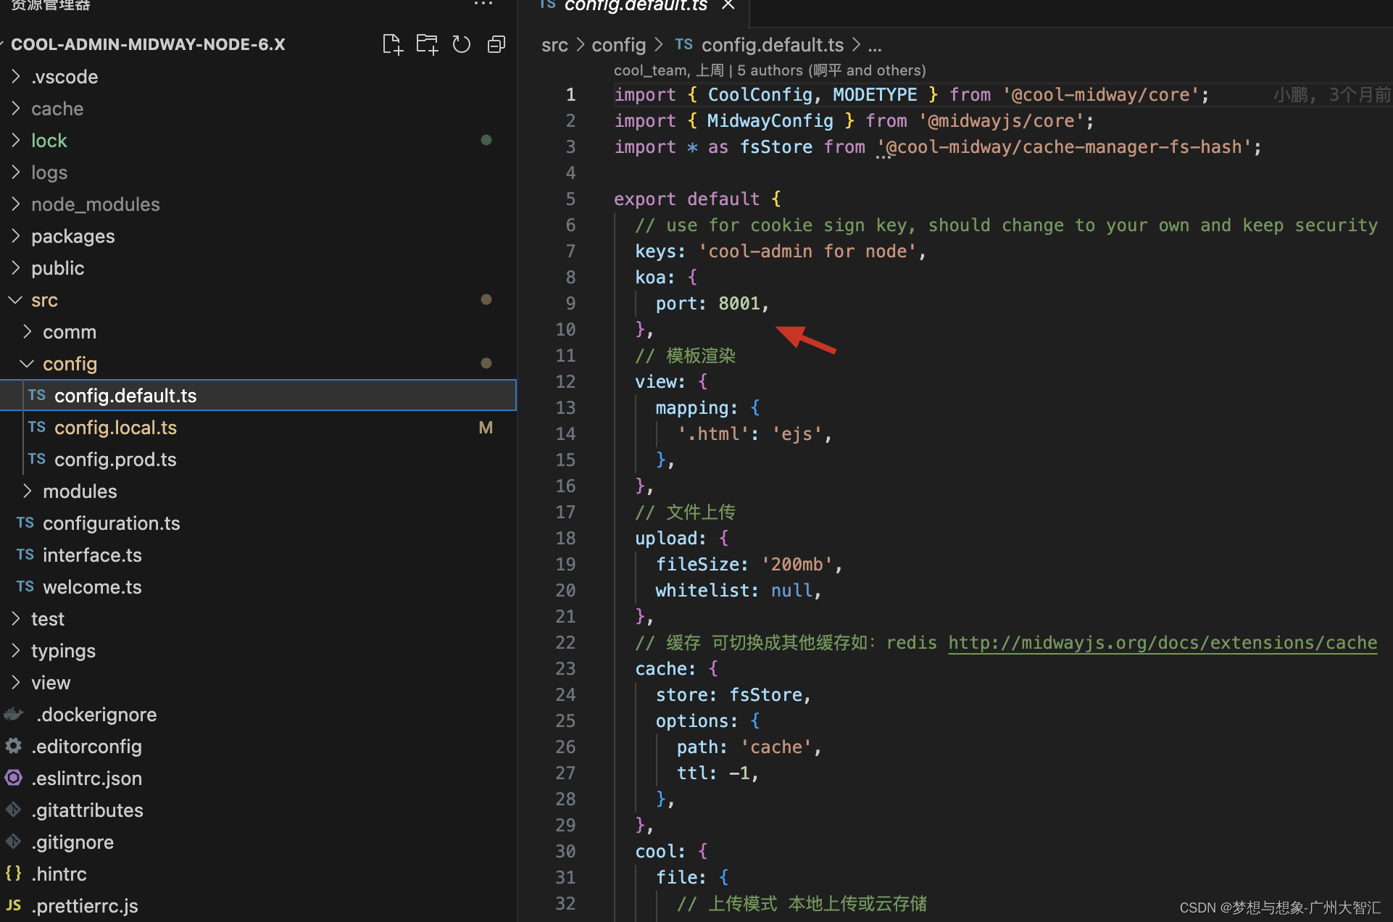Close the config.default.ts editor tab

728,4
